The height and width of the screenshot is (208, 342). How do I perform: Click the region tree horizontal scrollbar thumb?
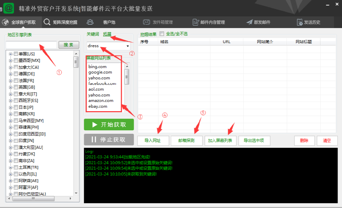click(34, 198)
